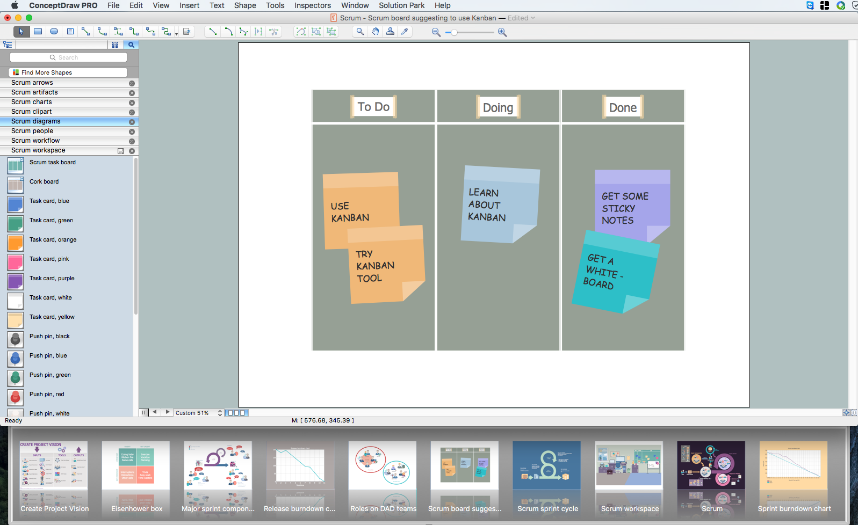Open the connector tool options dropdown arrow
This screenshot has width=858, height=525.
coord(176,34)
